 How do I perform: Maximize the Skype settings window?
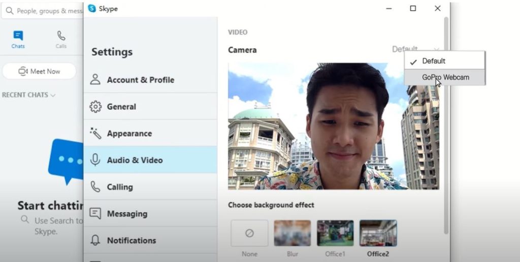(x=413, y=8)
